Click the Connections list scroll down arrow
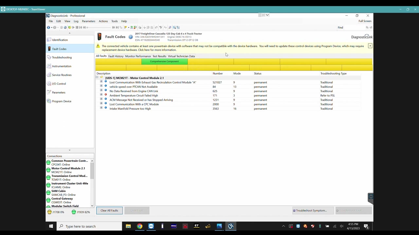This screenshot has width=419, height=235. point(92,206)
